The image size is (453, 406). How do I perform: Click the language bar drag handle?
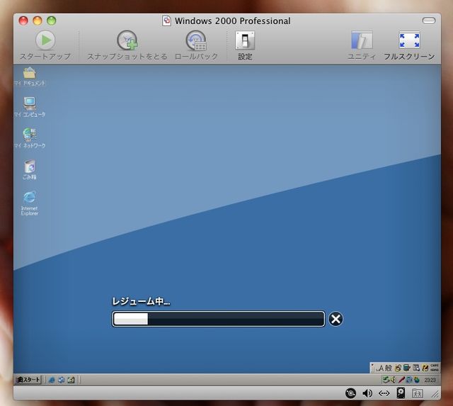(373, 368)
